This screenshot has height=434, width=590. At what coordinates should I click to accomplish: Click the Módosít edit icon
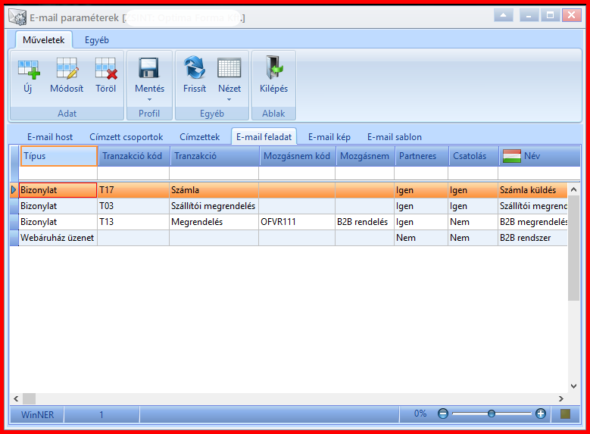tap(67, 68)
